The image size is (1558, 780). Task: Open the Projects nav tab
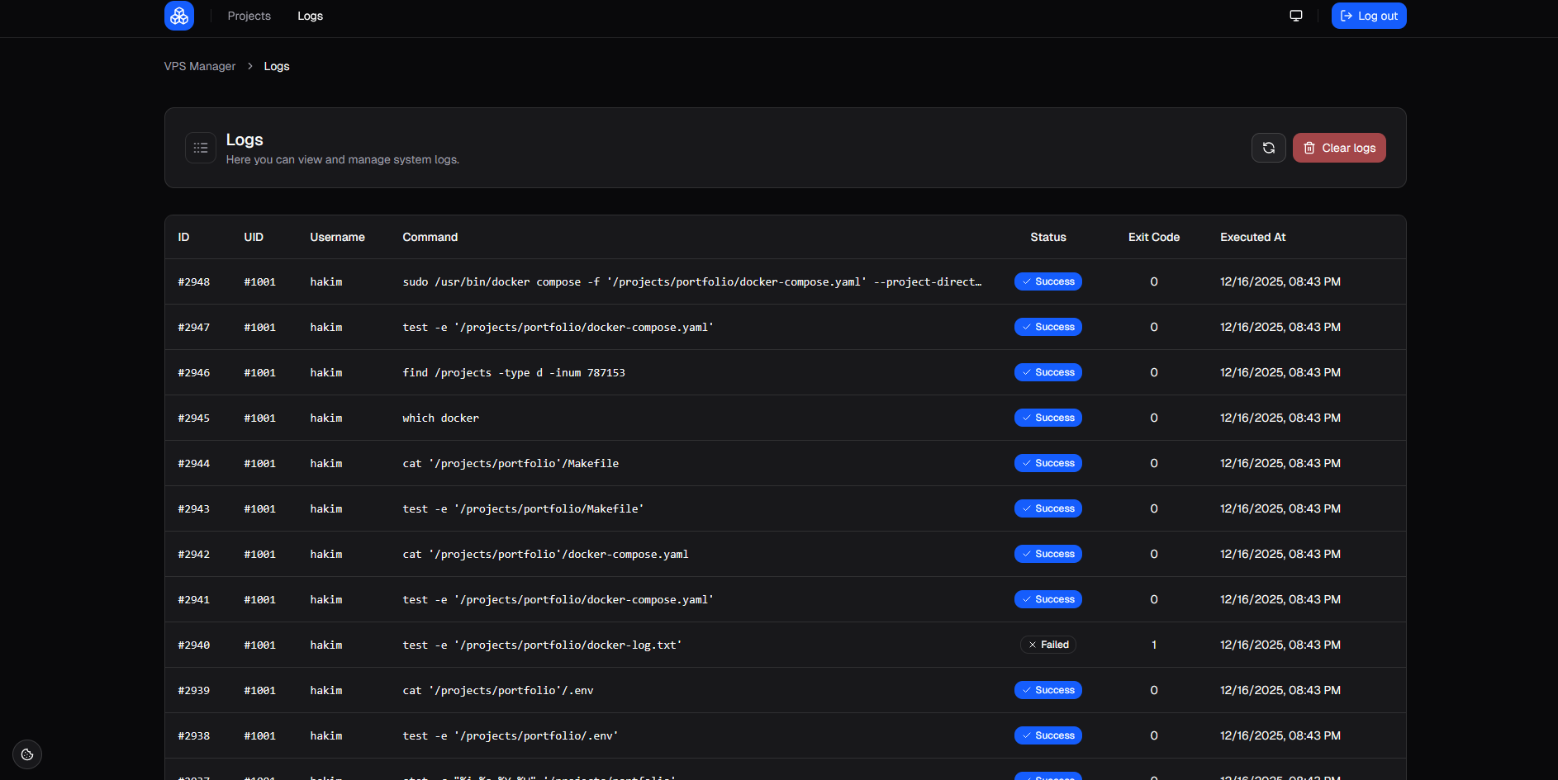[249, 16]
